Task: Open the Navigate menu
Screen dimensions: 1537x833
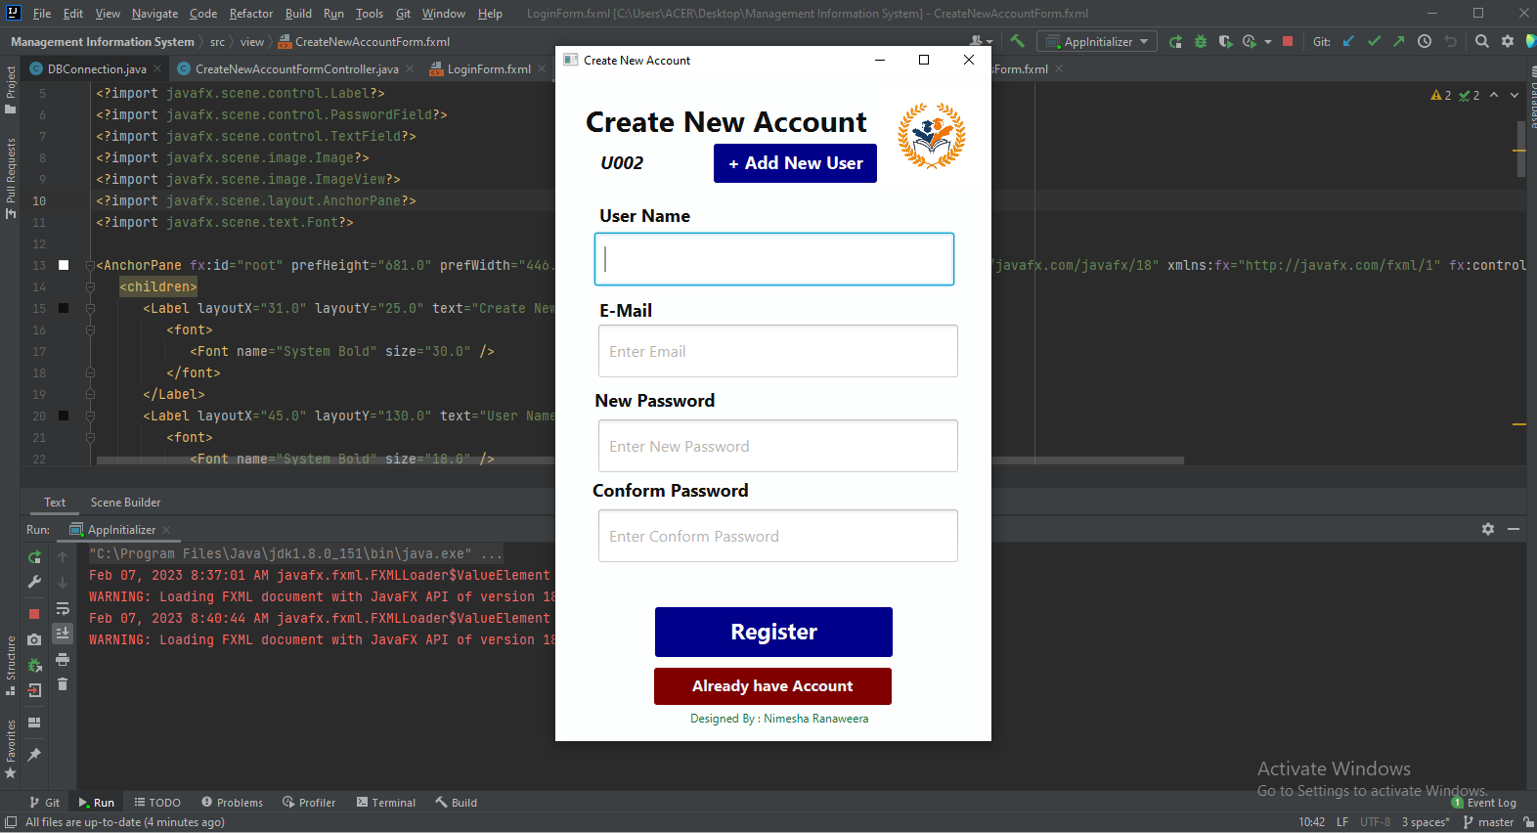Action: pos(155,14)
